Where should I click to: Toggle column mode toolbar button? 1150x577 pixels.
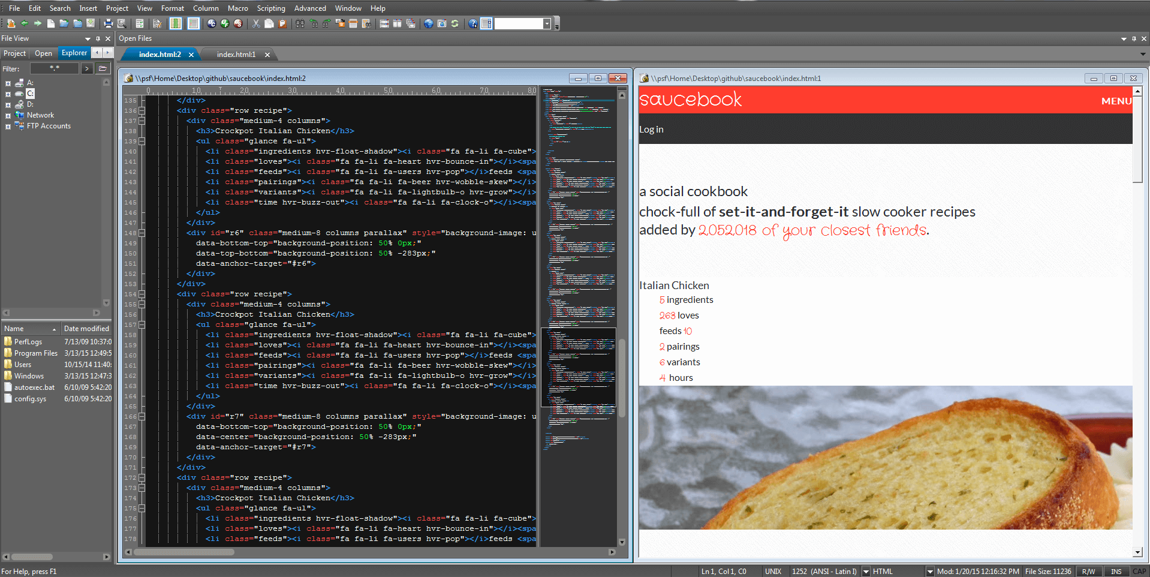175,23
